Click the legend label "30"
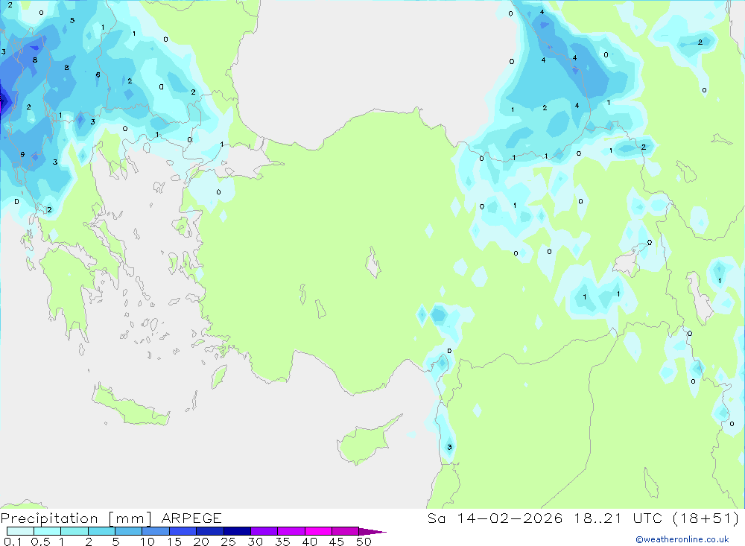Image resolution: width=745 pixels, height=546 pixels. click(x=256, y=542)
